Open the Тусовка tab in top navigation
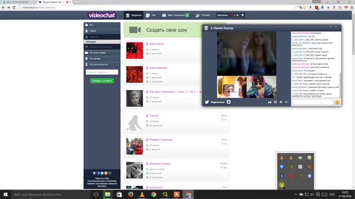 203,15
